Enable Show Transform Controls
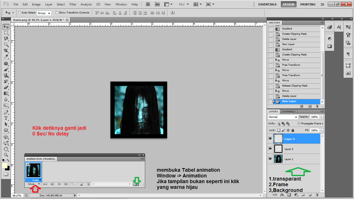 [x=57, y=12]
